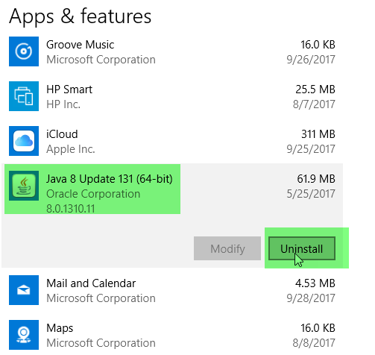Click Java 8 Update 131 (64-bit) title
The height and width of the screenshot is (355, 375).
pos(110,179)
